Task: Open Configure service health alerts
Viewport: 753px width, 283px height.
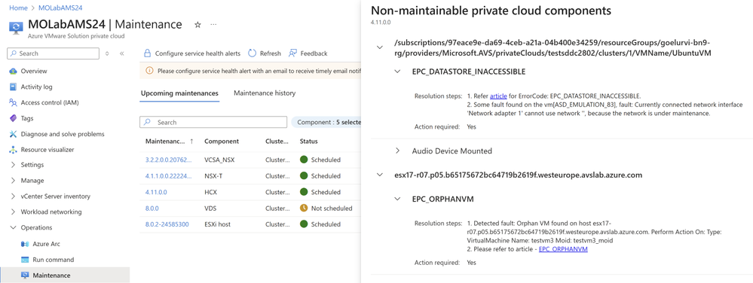Action: pos(191,53)
